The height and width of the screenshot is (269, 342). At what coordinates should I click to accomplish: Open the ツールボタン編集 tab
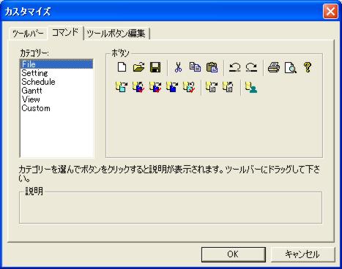tap(116, 34)
